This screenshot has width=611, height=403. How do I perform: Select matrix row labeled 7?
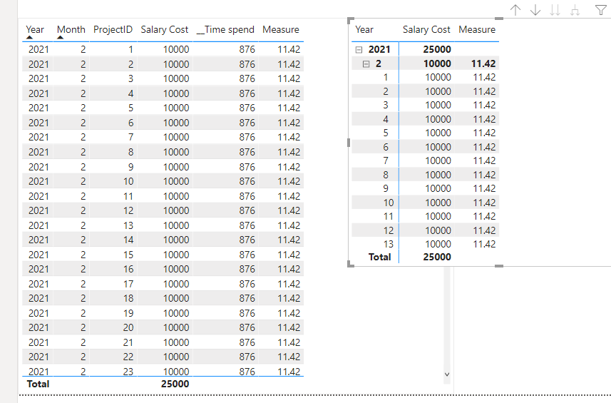click(425, 161)
